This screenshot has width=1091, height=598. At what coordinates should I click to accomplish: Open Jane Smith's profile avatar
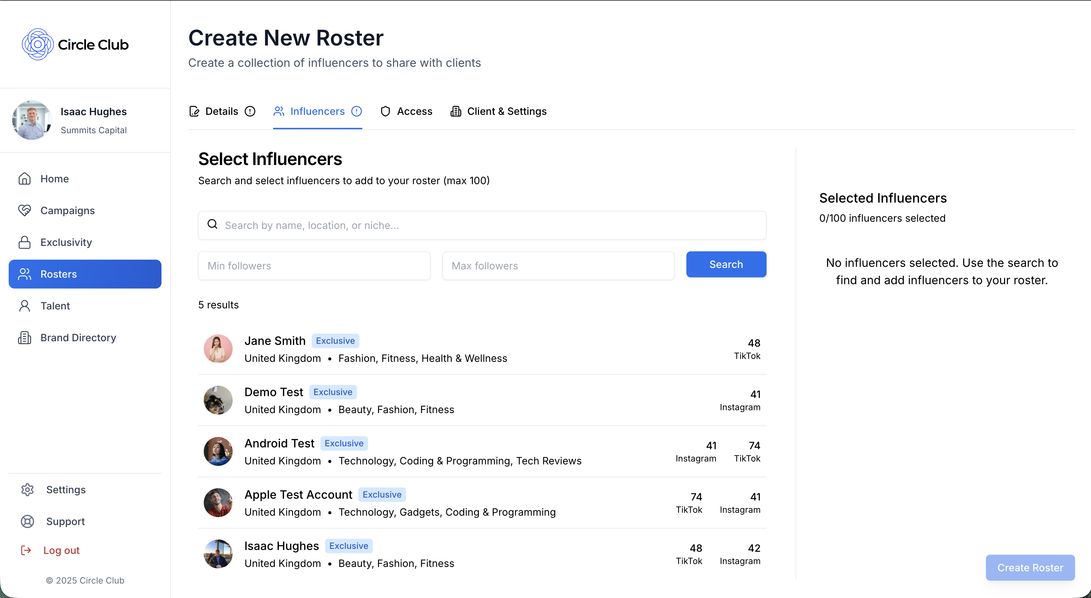tap(218, 349)
